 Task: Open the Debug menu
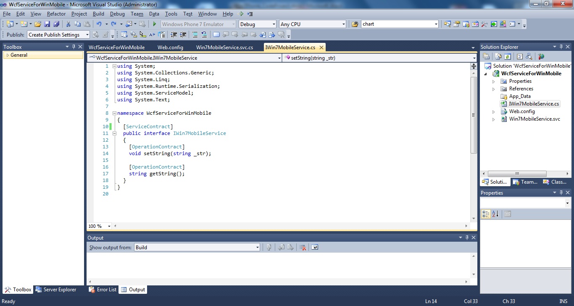117,14
